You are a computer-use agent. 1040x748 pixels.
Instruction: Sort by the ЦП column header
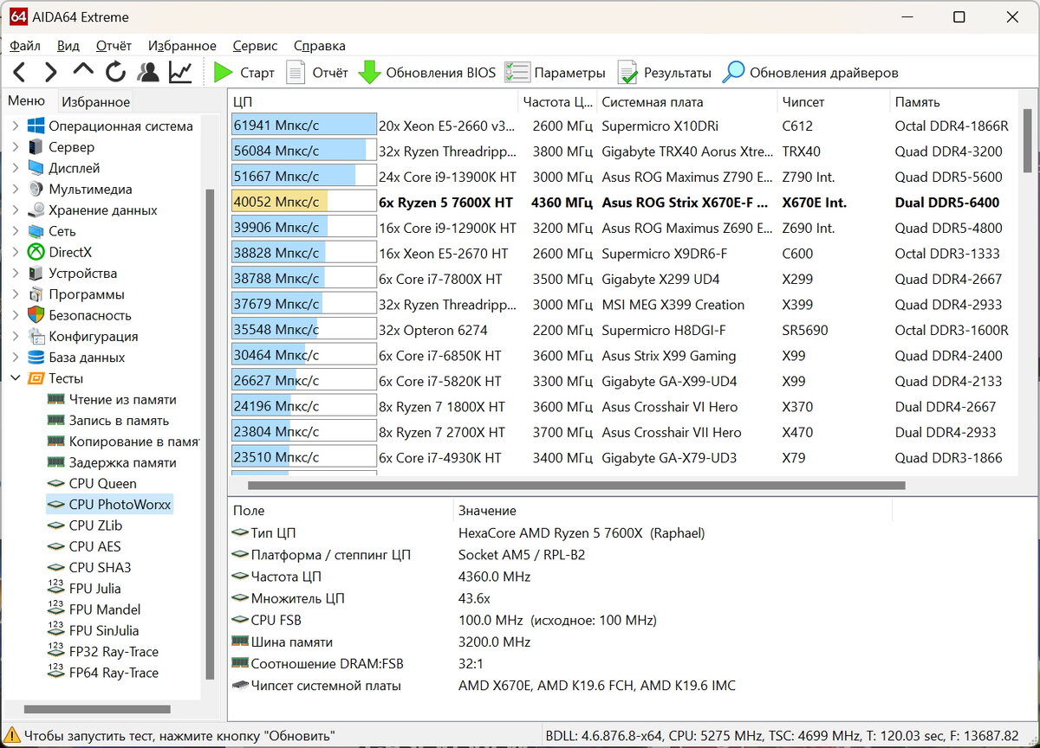point(374,102)
